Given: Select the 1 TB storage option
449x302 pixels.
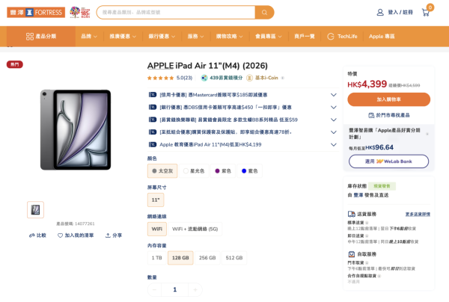Looking at the screenshot, I should 157,258.
